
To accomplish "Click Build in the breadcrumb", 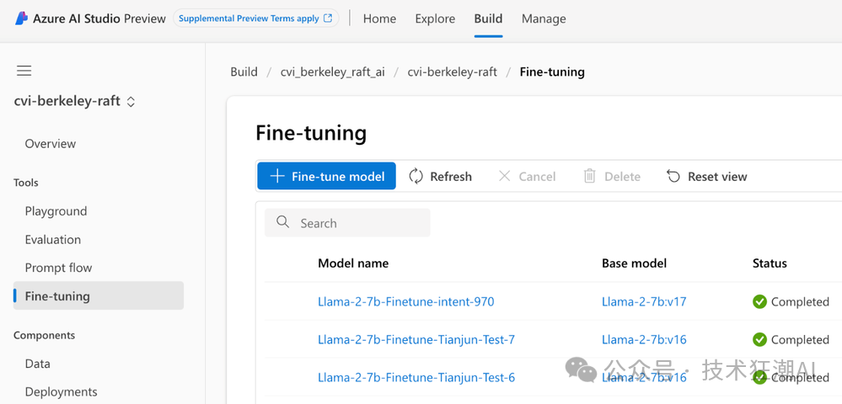I will click(244, 72).
